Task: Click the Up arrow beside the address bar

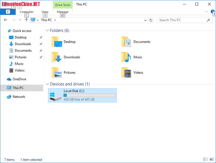Action: pyautogui.click(x=26, y=20)
